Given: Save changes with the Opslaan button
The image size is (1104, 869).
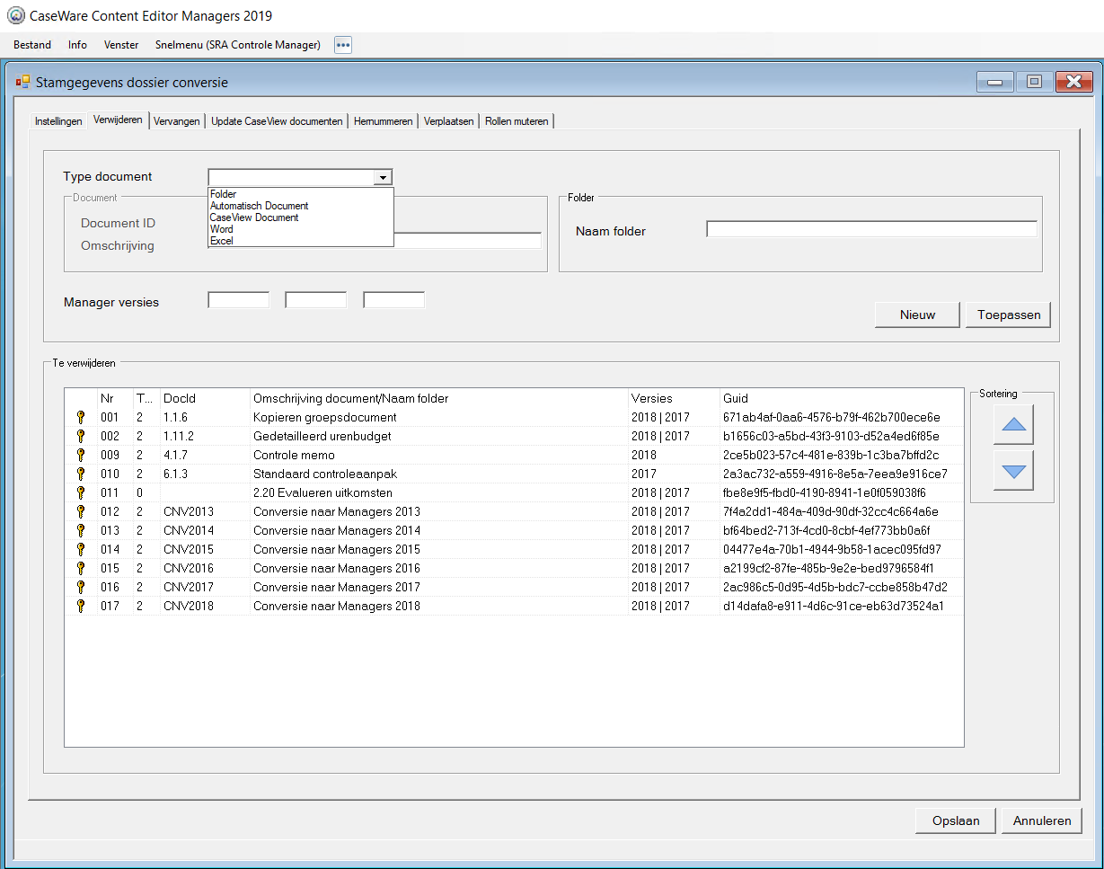Looking at the screenshot, I should pyautogui.click(x=955, y=820).
